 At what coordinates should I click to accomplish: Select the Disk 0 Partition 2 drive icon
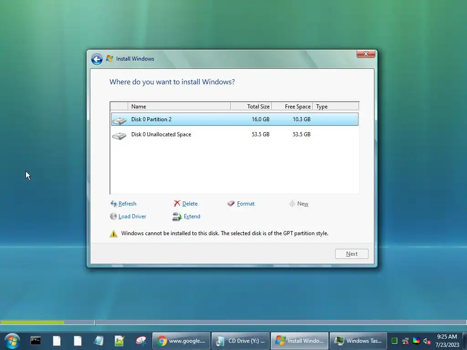[119, 120]
